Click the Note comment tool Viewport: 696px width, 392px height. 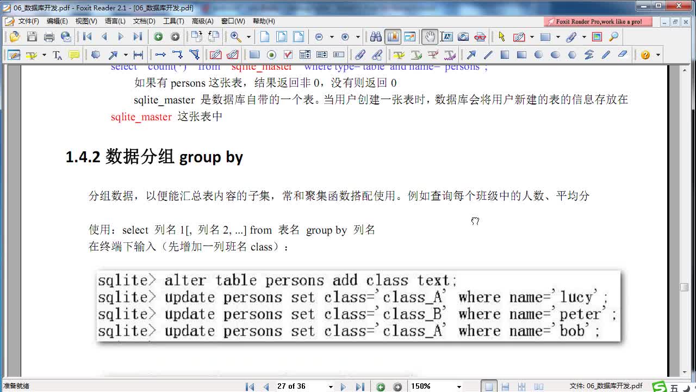coord(74,55)
